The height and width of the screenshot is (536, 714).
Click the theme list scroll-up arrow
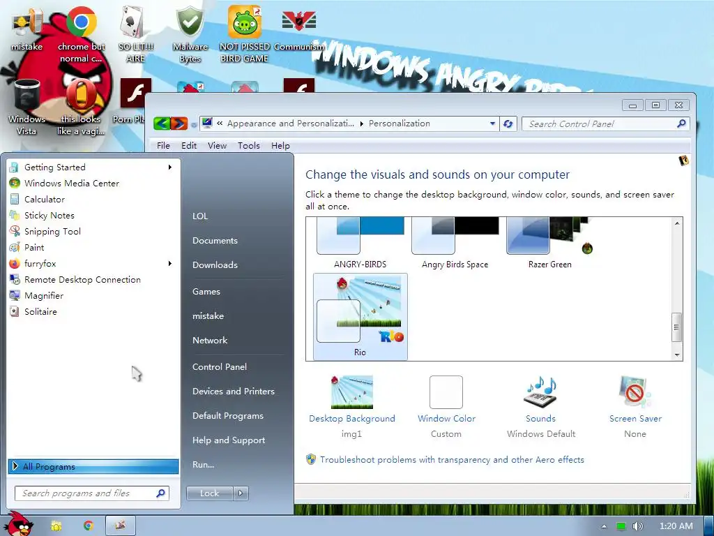[x=677, y=223]
